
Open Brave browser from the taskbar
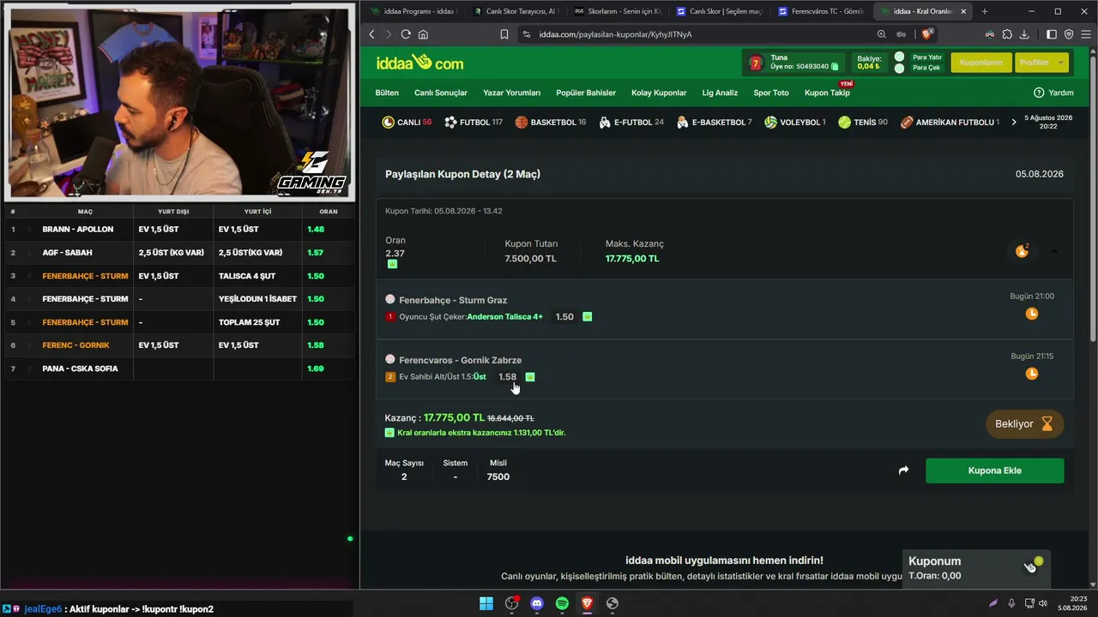587,603
